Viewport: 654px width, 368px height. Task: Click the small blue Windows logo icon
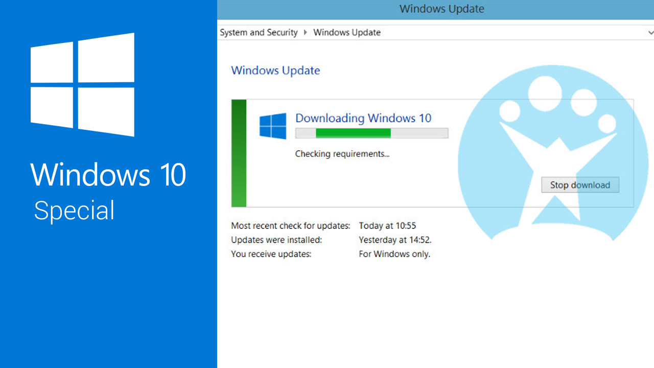click(273, 126)
